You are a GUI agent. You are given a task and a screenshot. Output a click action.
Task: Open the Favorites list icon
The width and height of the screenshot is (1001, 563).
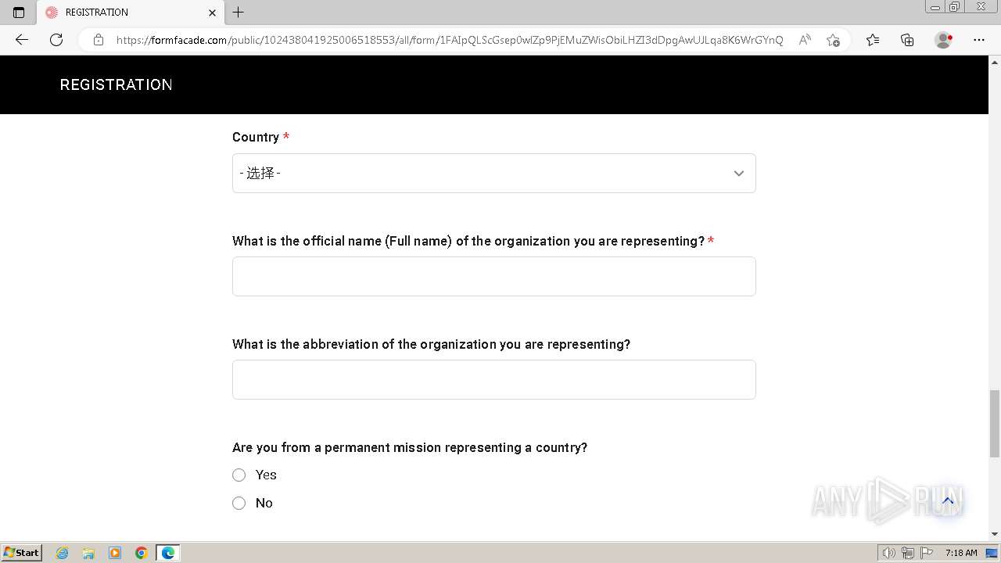873,40
